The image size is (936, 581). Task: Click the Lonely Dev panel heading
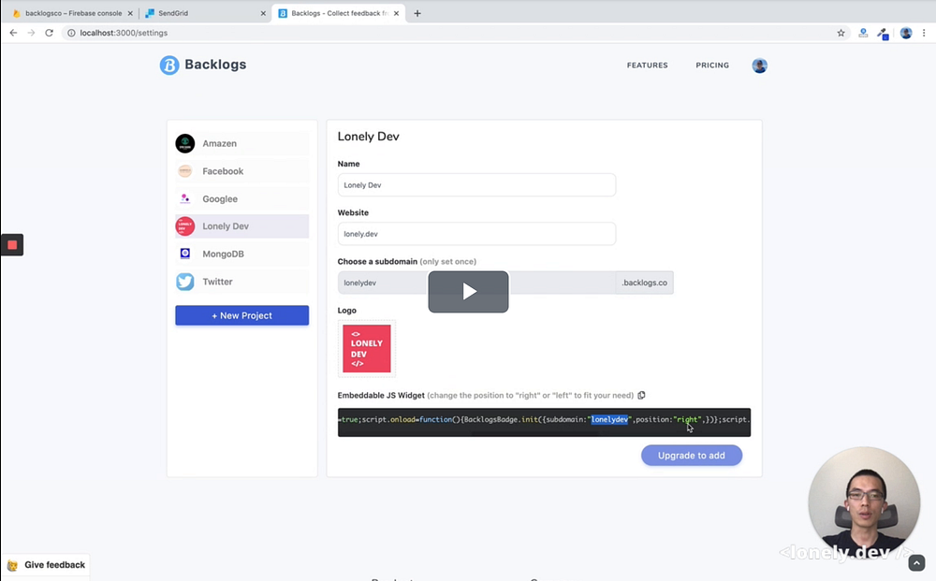368,137
